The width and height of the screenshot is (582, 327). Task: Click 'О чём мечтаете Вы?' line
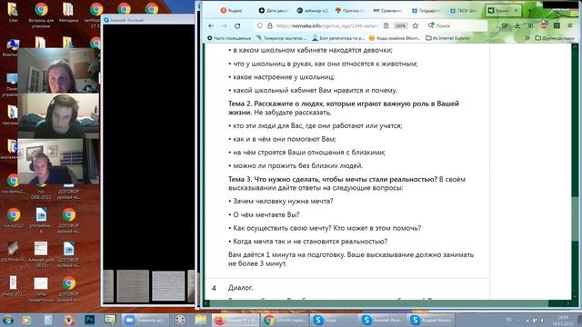pyautogui.click(x=266, y=214)
